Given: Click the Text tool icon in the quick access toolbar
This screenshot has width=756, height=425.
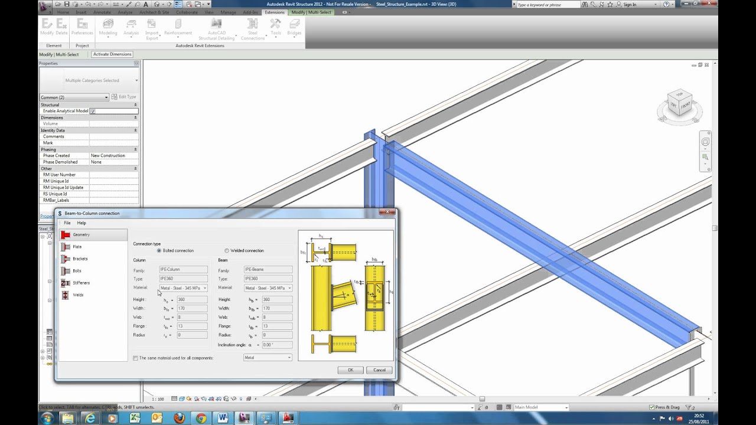Looking at the screenshot, I should [x=145, y=4].
